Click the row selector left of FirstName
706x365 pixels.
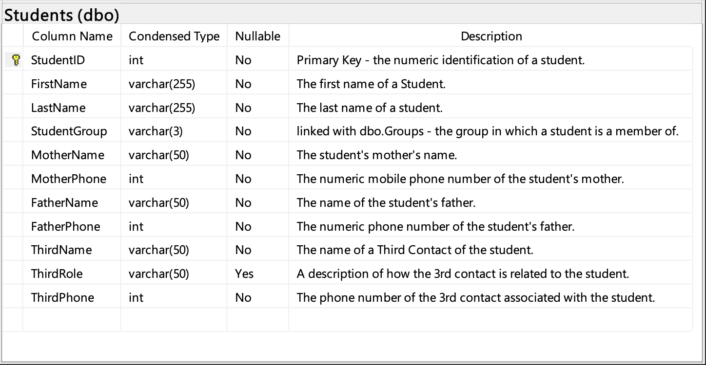tap(13, 84)
